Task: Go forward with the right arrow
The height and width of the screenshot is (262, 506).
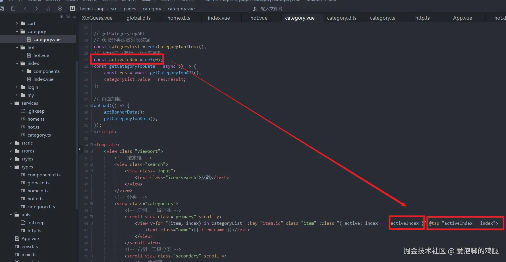Action: [36, 9]
